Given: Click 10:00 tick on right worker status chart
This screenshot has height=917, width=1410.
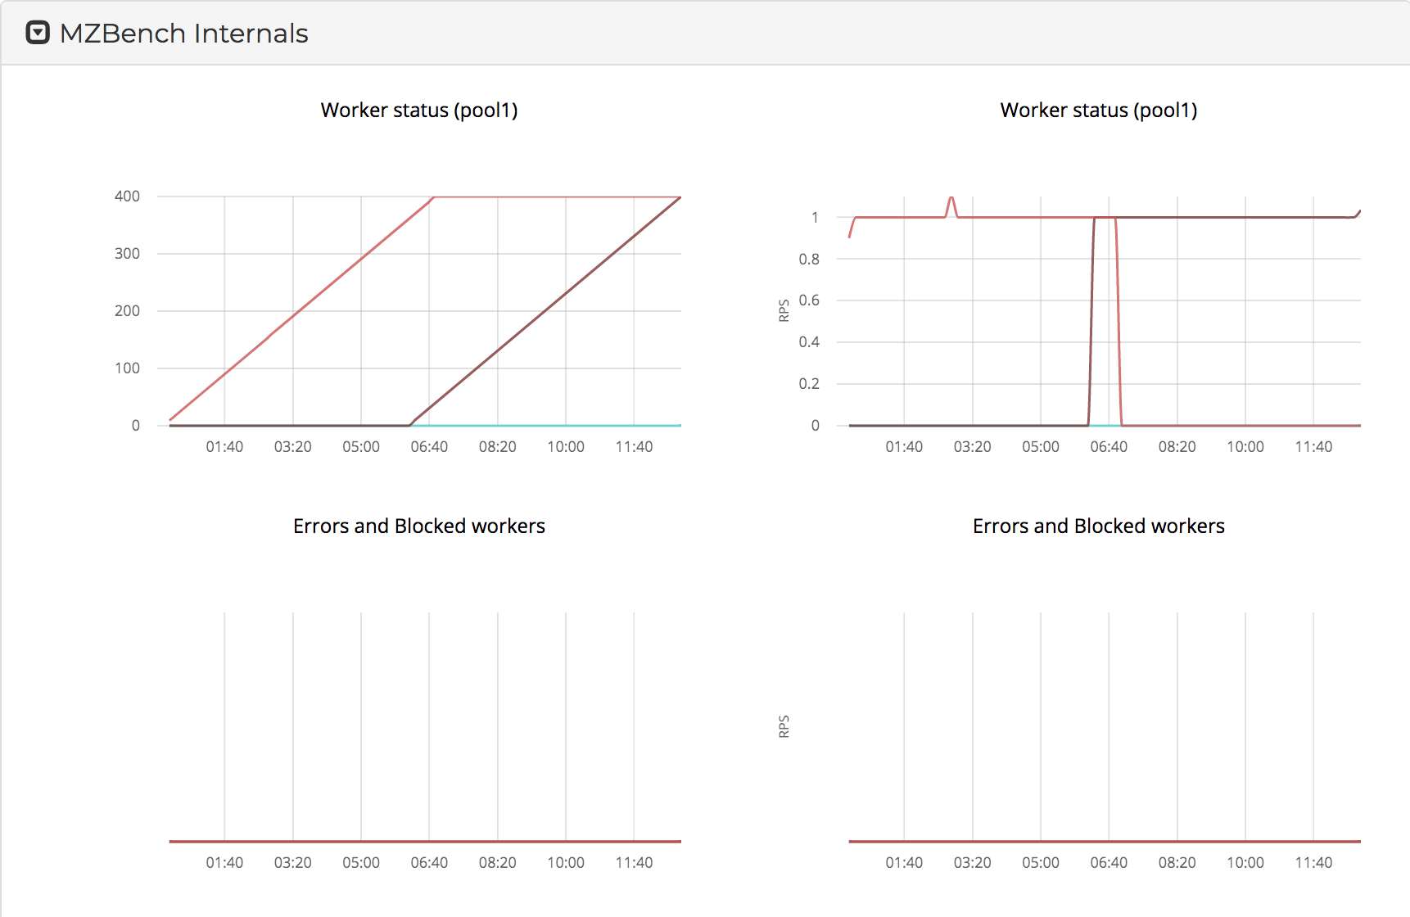Looking at the screenshot, I should pyautogui.click(x=1245, y=447).
